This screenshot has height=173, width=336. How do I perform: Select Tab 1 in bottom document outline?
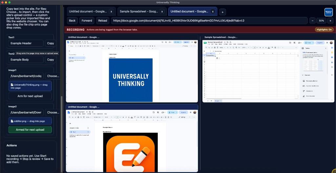(x=80, y=132)
